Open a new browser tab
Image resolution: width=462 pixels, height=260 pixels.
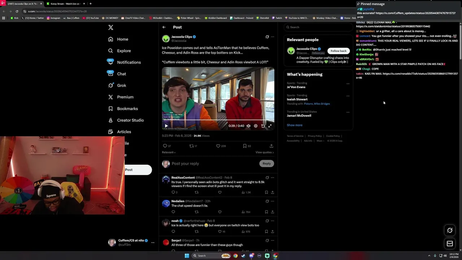click(x=90, y=4)
